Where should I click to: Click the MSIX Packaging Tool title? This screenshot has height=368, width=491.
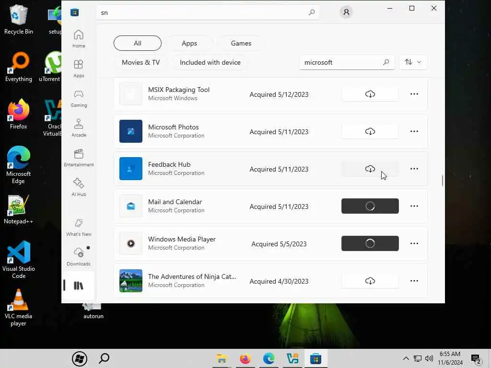(x=179, y=90)
